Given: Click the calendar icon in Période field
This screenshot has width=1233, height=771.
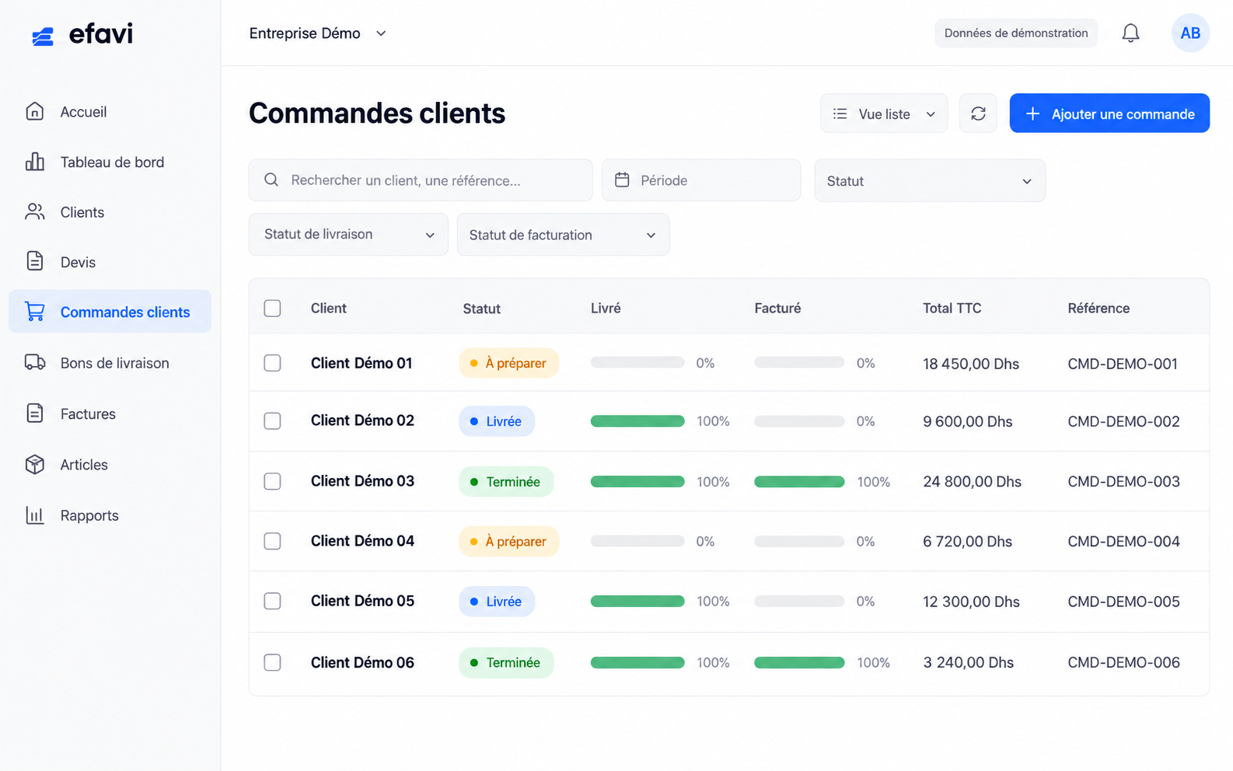Looking at the screenshot, I should pos(622,180).
